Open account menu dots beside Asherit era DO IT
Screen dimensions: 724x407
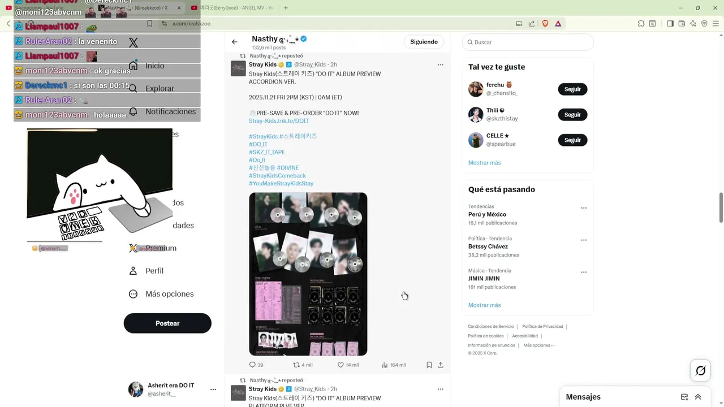point(213,389)
